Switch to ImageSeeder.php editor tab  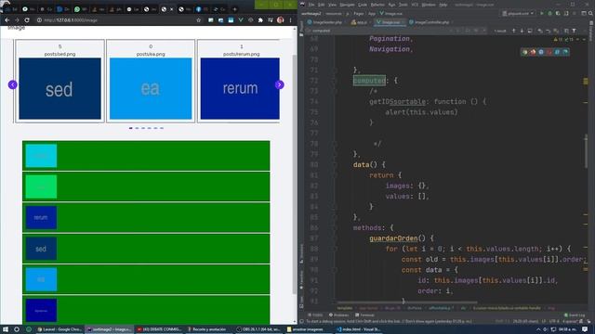pyautogui.click(x=324, y=22)
